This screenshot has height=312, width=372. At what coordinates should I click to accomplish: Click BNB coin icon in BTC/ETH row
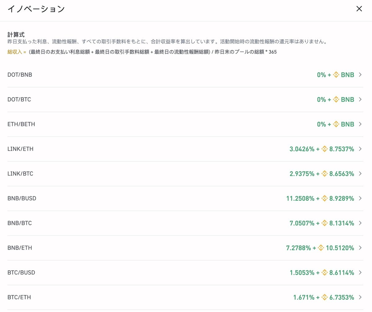[325, 297]
